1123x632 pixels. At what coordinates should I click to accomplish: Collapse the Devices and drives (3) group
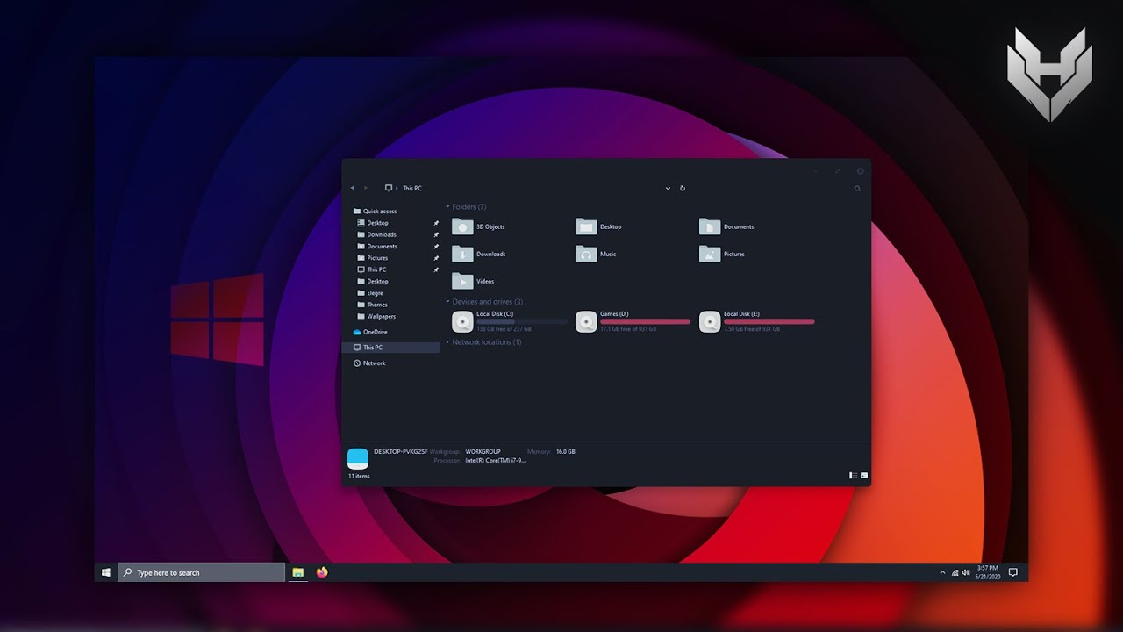[x=447, y=302]
